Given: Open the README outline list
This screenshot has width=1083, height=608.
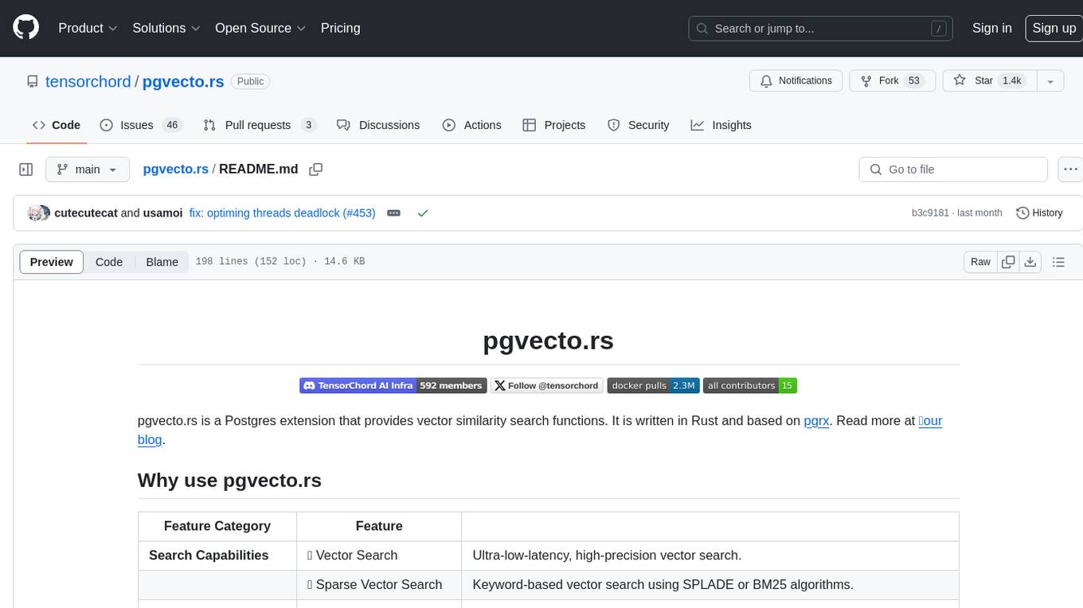Looking at the screenshot, I should pos(1058,262).
